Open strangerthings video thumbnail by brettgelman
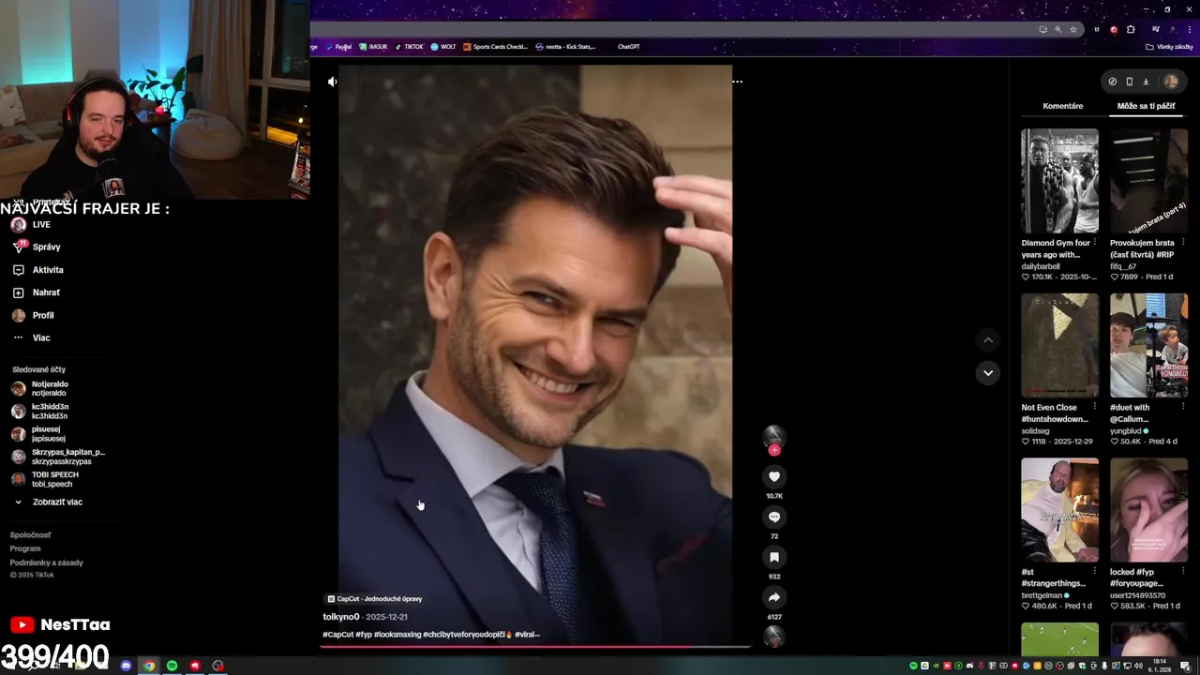Image resolution: width=1200 pixels, height=675 pixels. (x=1059, y=510)
